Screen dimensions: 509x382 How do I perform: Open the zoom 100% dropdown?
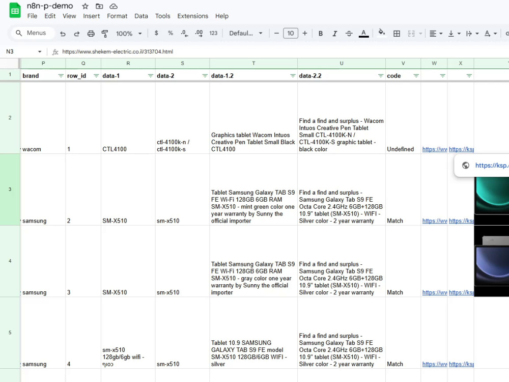[x=129, y=34]
